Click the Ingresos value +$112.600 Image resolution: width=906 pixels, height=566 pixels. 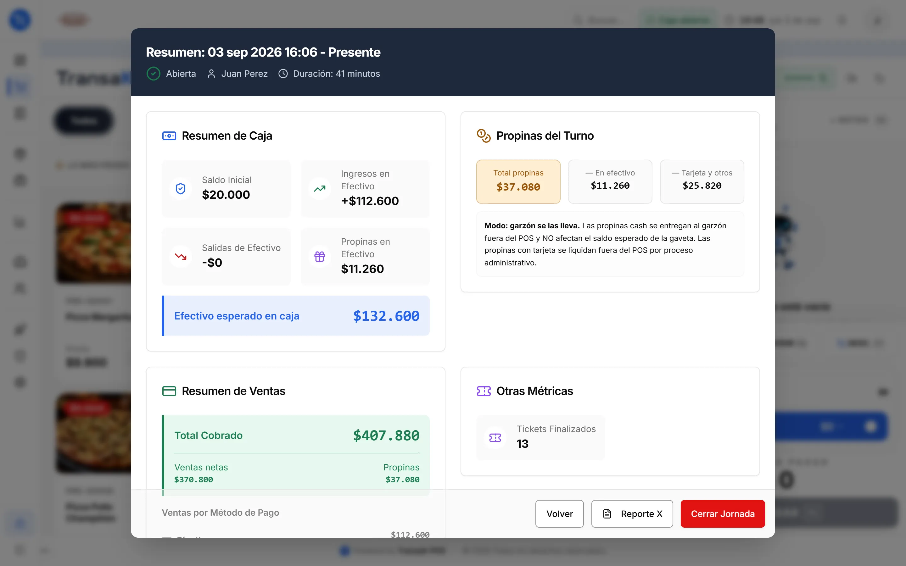point(370,201)
